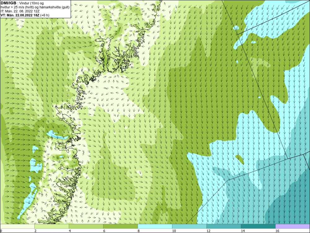This screenshot has height=233, width=310.
Task: Click the 8–10 m/s light cyan legend swatch
Action: [x=155, y=226]
